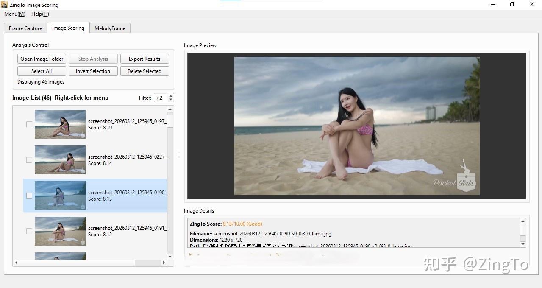
Task: Click the Dimensions 1280 x 720 text
Action: pos(216,240)
